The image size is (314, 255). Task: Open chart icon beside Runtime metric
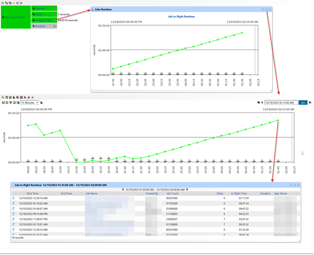coord(54,26)
